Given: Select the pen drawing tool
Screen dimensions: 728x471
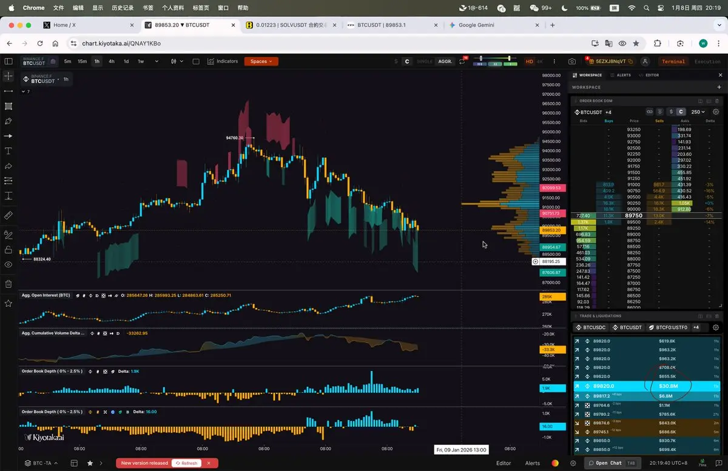Looking at the screenshot, I should click(x=8, y=121).
